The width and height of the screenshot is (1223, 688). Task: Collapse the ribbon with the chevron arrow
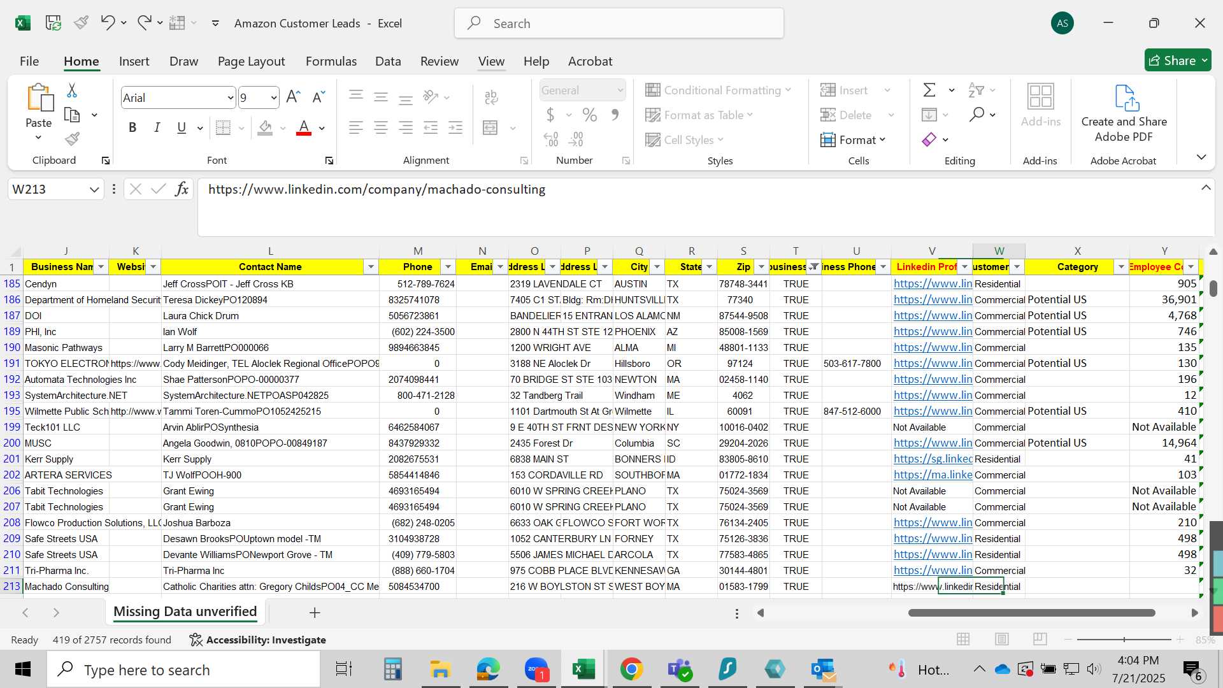[1201, 157]
